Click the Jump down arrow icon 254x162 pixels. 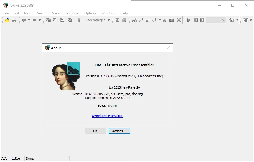[79, 20]
